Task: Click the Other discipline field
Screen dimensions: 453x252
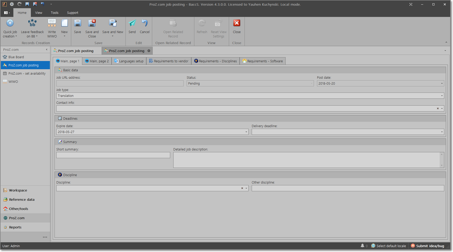Action: [348, 188]
